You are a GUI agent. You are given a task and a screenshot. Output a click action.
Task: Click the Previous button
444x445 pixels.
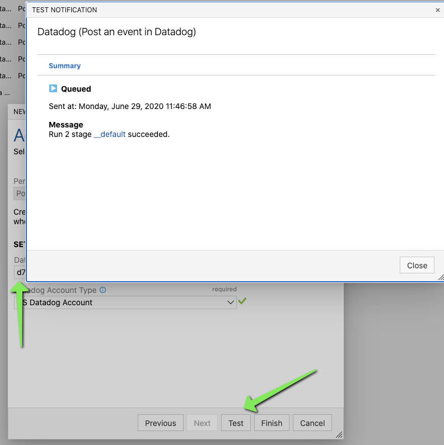coord(160,423)
